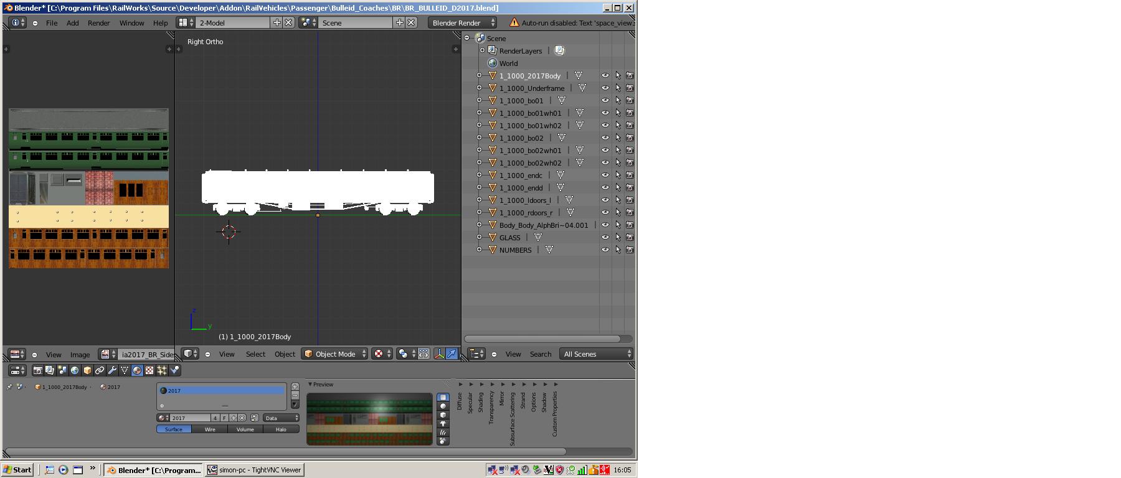
Task: Open the Object Constraints chain tab
Action: tap(100, 370)
